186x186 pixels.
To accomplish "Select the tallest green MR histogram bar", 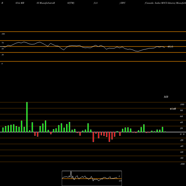I will click(27, 117).
